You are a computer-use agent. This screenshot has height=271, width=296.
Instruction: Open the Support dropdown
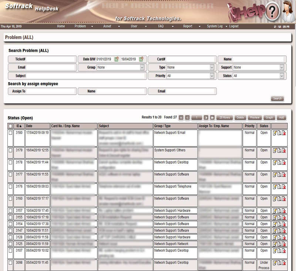click(282, 67)
